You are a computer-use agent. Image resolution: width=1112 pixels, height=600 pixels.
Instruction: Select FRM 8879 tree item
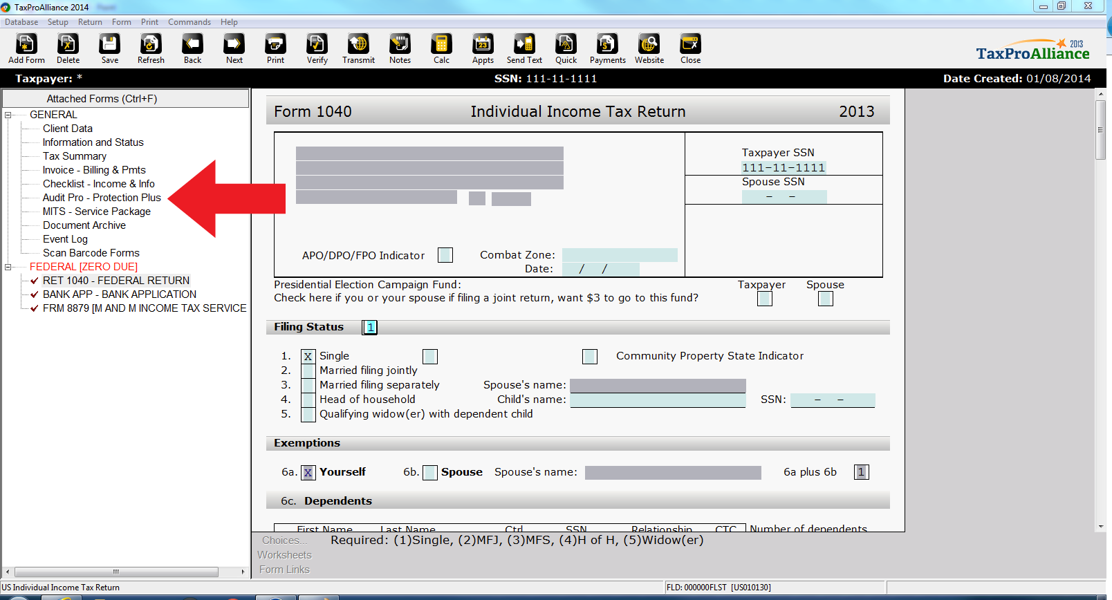point(145,308)
